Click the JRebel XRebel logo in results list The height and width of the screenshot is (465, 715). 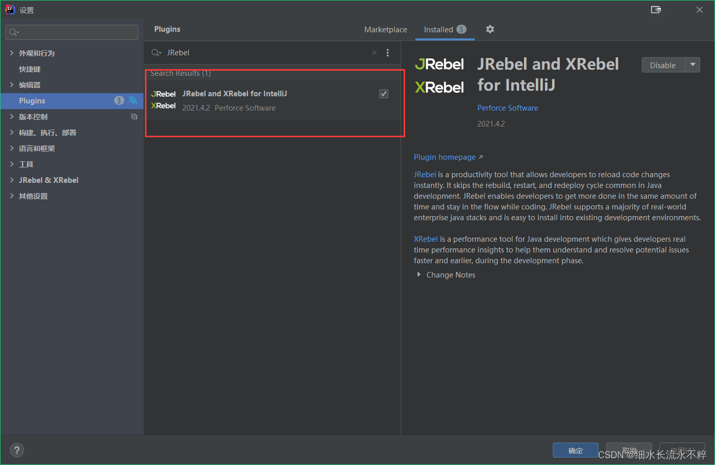[163, 100]
